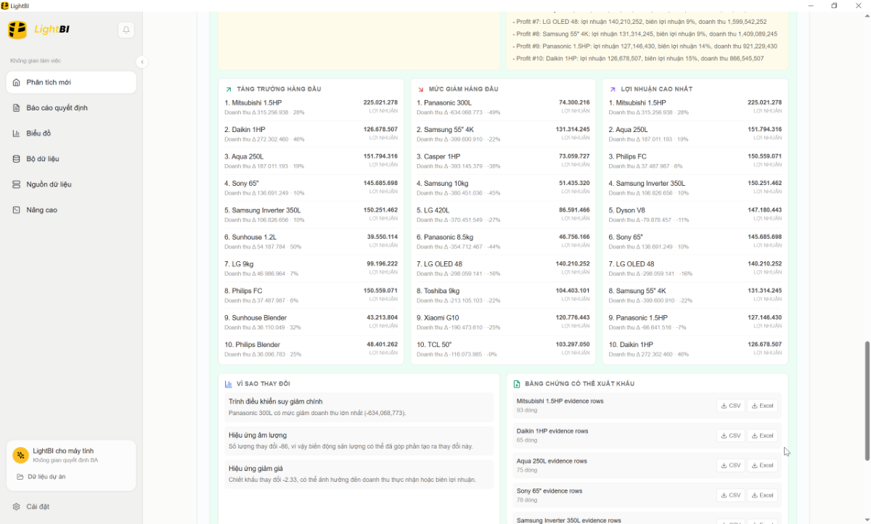Click the Trình điều khiển suy giảm chính card
The image size is (871, 524).
(x=359, y=407)
